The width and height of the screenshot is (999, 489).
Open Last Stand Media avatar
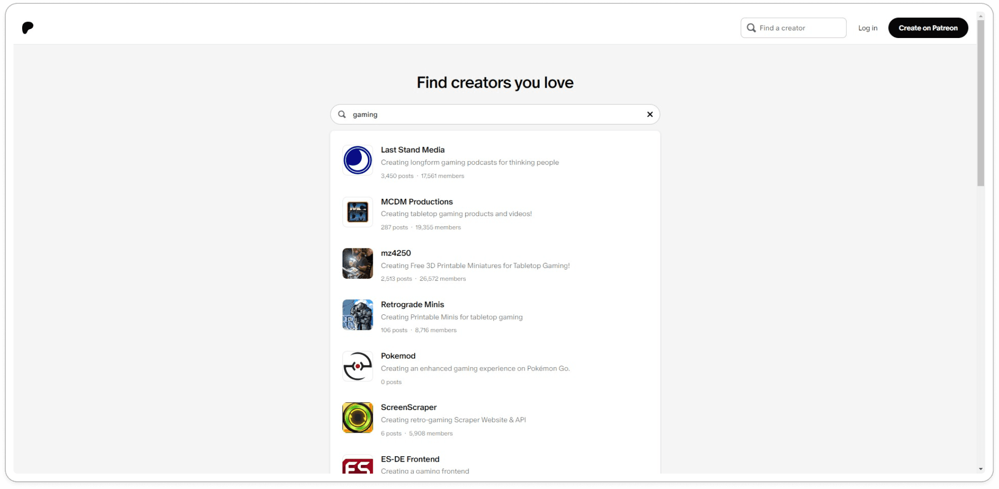point(357,160)
